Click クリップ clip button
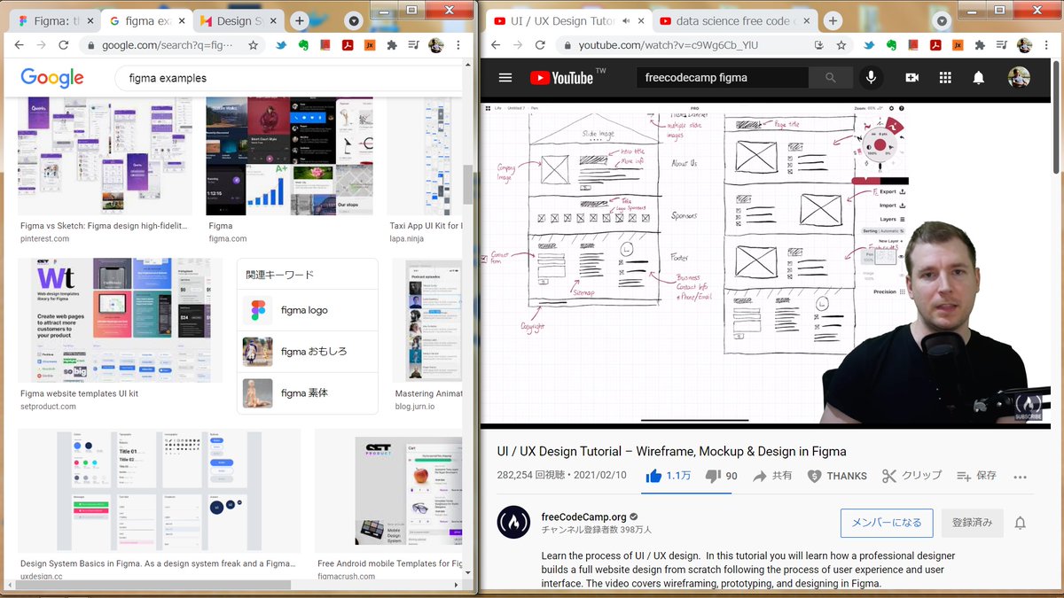This screenshot has width=1064, height=598. 911,476
